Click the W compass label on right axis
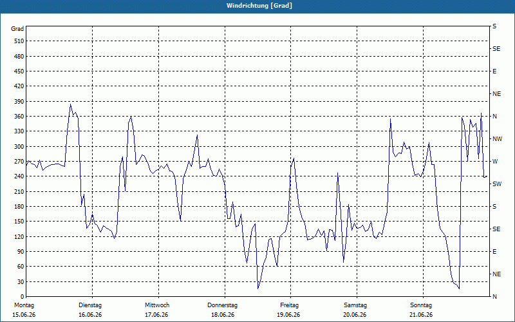This screenshot has width=515, height=322. [x=495, y=162]
